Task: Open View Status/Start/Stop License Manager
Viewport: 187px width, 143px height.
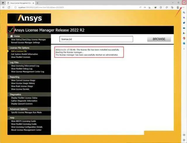Action: (x=28, y=40)
